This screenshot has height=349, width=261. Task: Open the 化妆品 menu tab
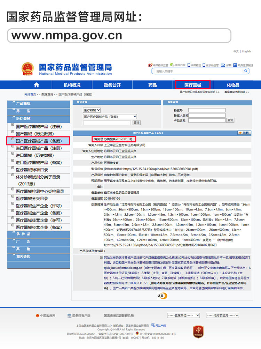233,85
